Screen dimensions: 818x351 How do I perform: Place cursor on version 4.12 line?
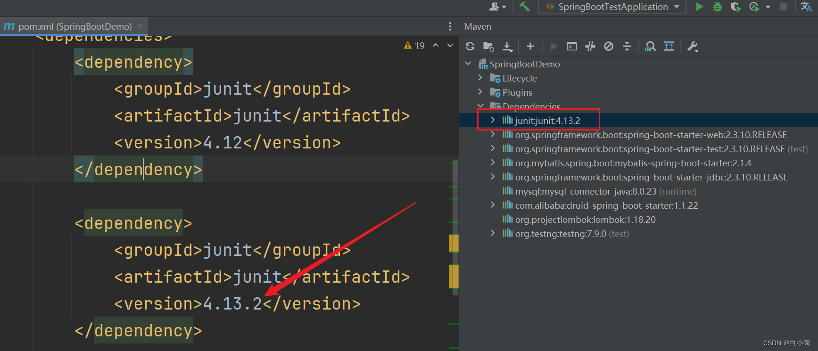click(x=227, y=142)
